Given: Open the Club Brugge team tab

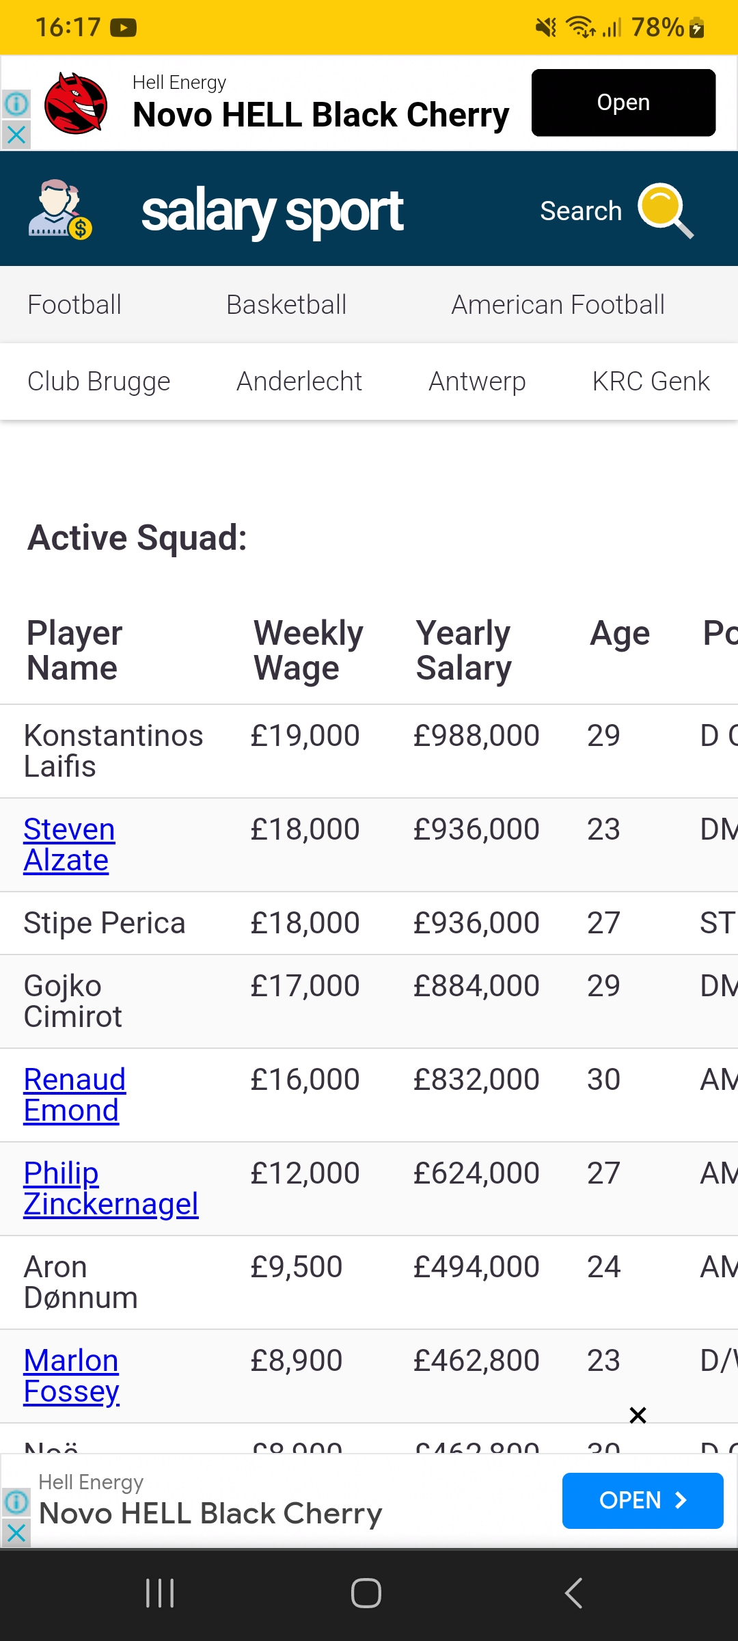Looking at the screenshot, I should [x=99, y=382].
